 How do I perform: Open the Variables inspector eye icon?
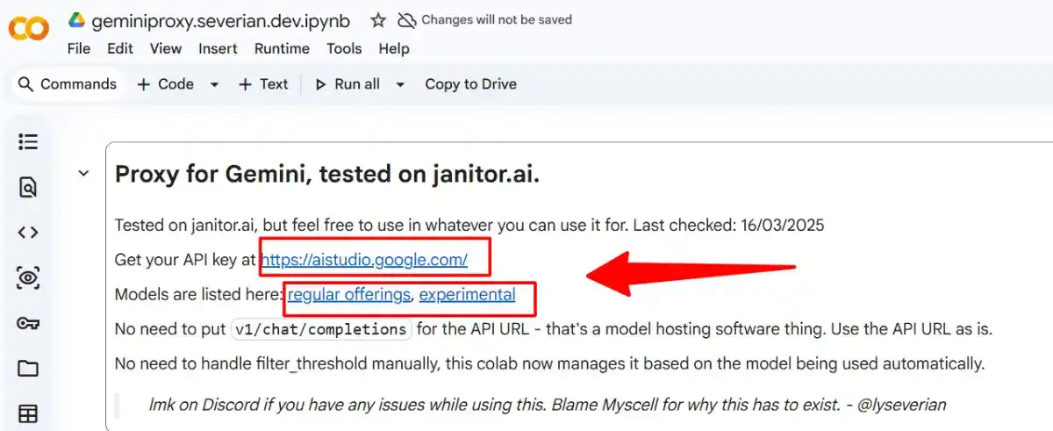click(28, 278)
